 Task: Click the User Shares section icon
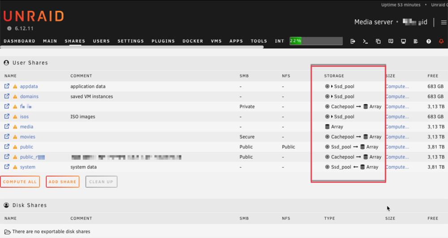(x=6, y=63)
